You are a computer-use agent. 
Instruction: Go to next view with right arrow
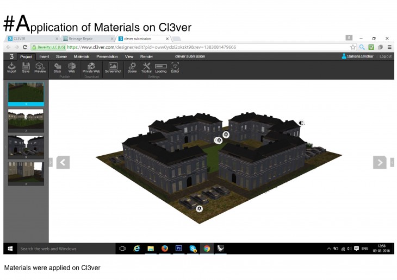coord(379,162)
